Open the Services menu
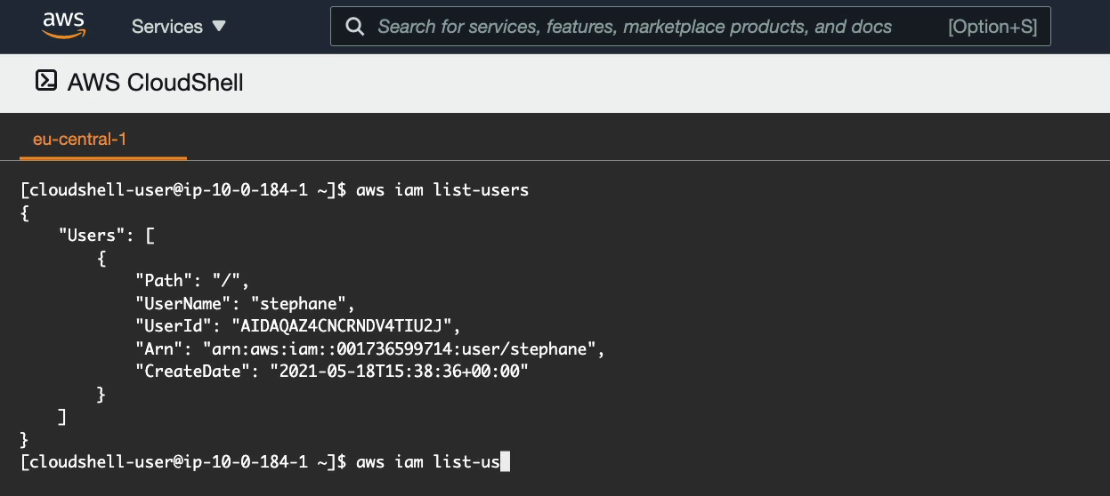 179,27
